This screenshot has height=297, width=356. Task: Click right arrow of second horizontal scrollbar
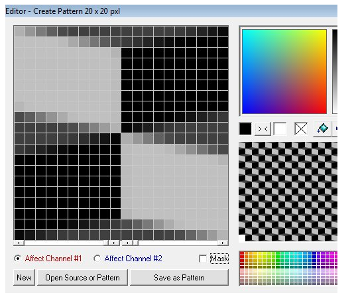pyautogui.click(x=223, y=243)
